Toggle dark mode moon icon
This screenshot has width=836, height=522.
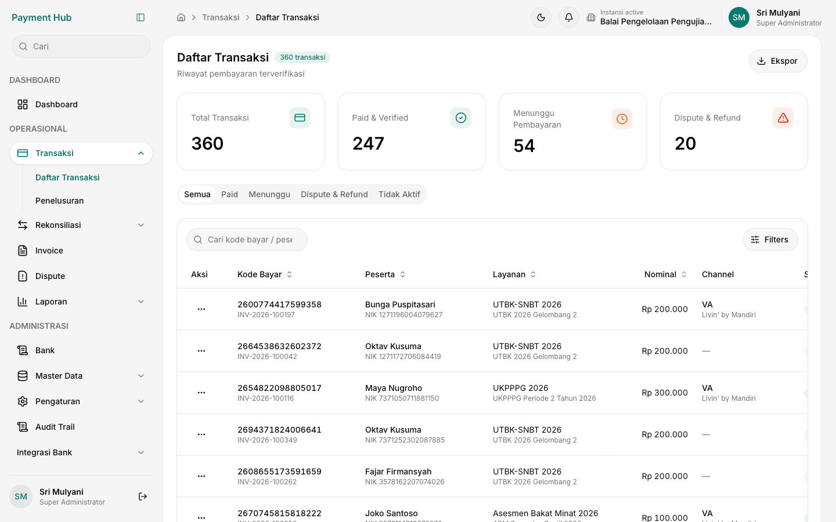click(x=541, y=17)
